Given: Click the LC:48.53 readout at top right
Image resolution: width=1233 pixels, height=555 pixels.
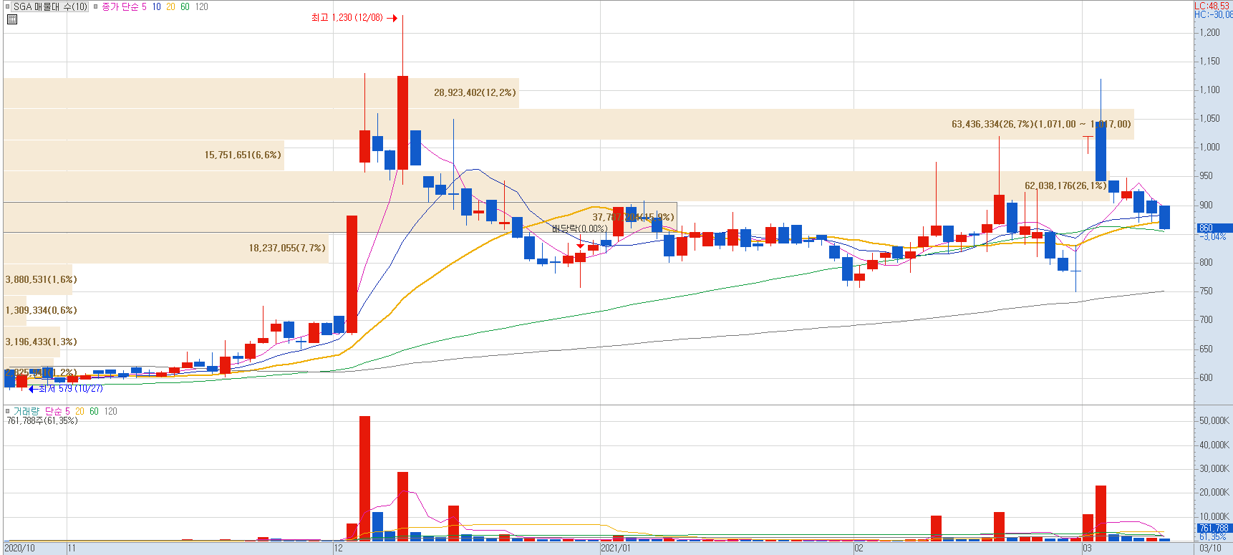Looking at the screenshot, I should 1212,6.
